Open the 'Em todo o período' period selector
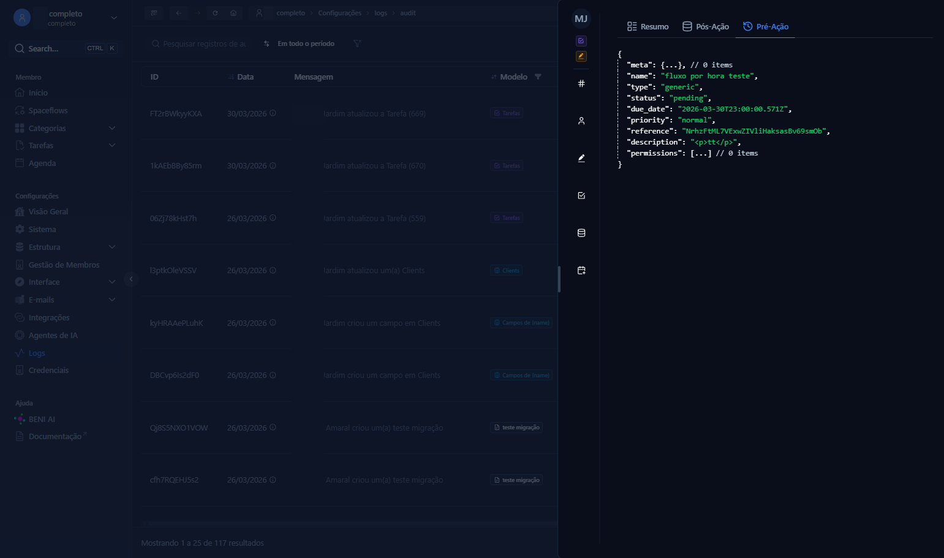 coord(300,43)
